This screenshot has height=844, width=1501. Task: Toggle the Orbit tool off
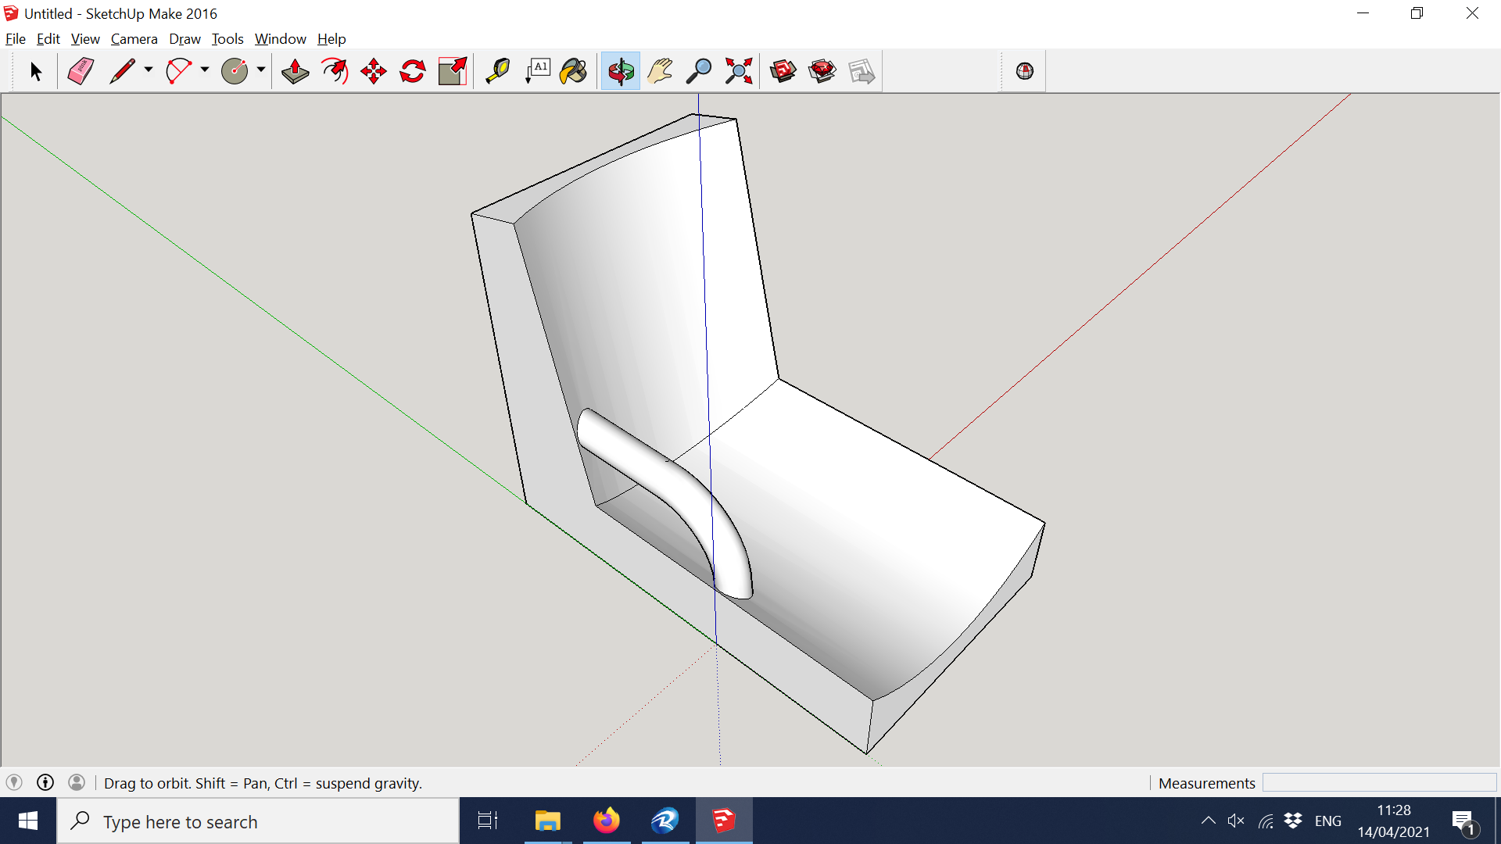[x=619, y=70]
